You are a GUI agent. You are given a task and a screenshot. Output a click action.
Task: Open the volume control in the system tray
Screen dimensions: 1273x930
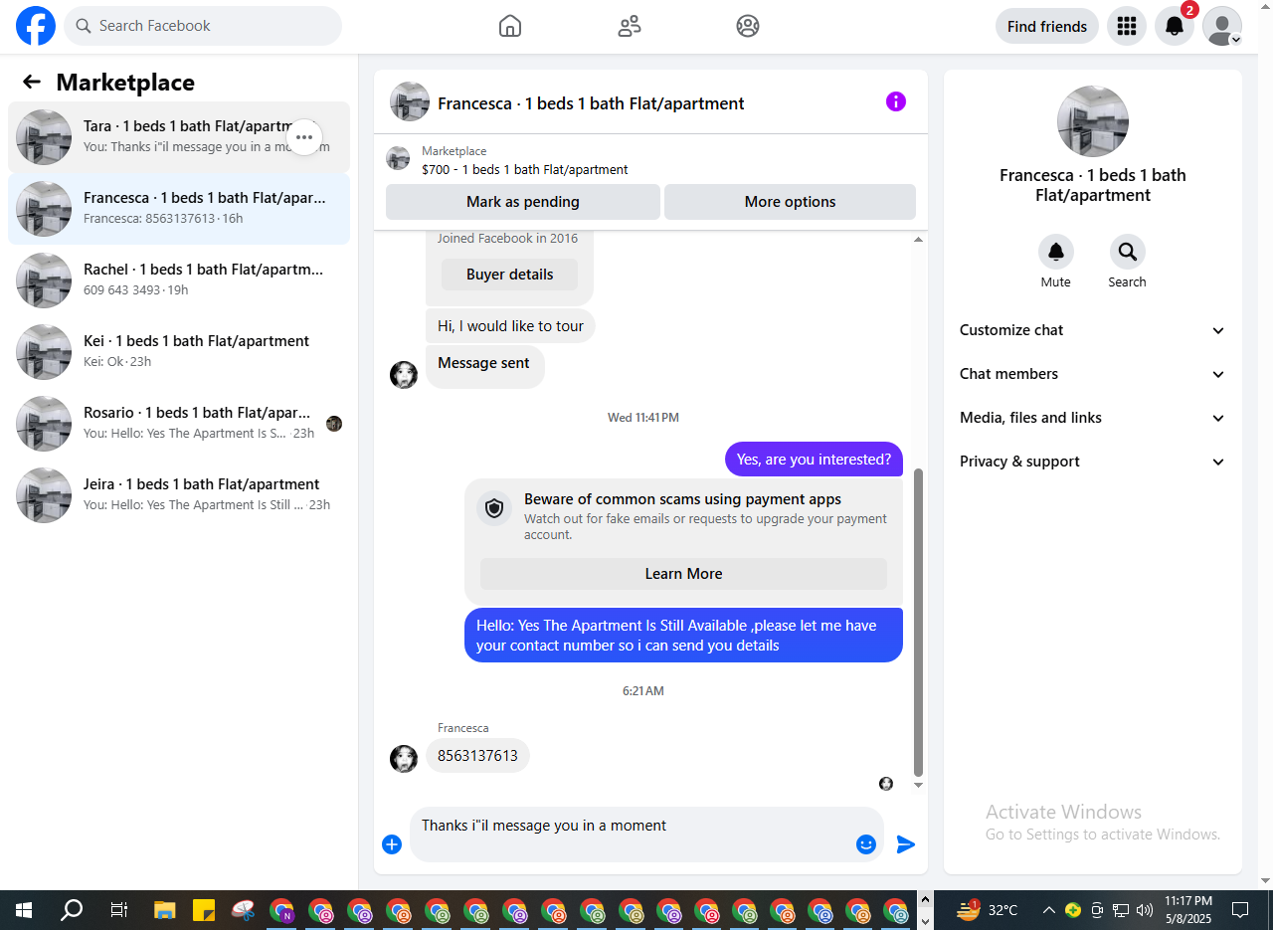[x=1145, y=910]
